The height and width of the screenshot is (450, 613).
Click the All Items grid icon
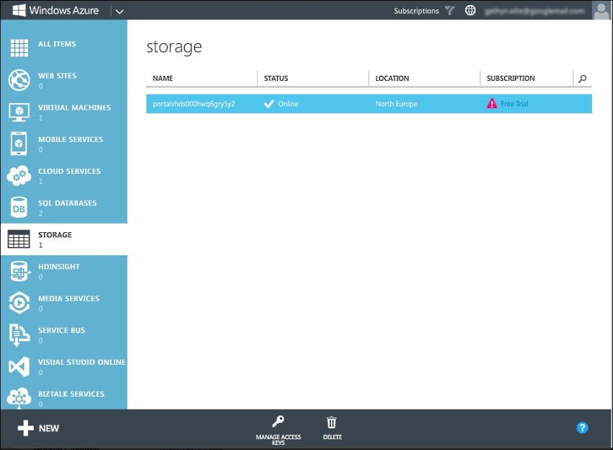tap(19, 48)
